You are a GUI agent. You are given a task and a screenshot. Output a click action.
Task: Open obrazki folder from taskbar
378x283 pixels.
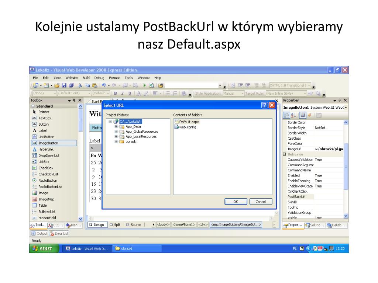[x=137, y=249]
